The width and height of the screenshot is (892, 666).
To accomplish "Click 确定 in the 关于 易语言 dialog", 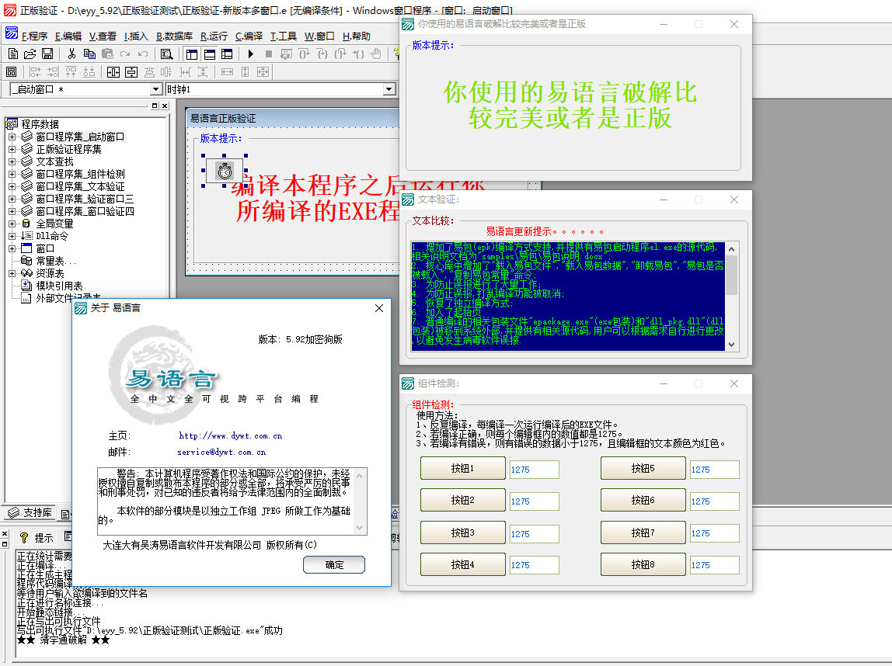I will click(x=334, y=565).
